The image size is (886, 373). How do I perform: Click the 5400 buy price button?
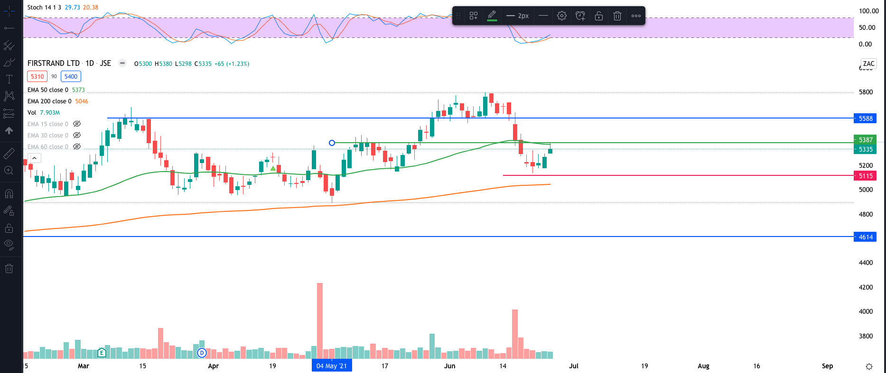pos(71,76)
